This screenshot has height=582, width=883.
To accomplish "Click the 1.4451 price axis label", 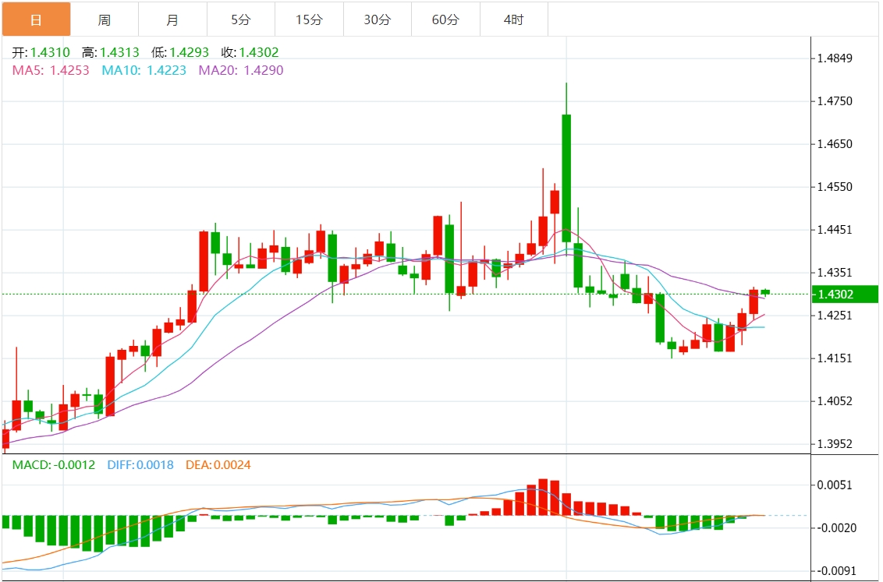I will (x=835, y=229).
